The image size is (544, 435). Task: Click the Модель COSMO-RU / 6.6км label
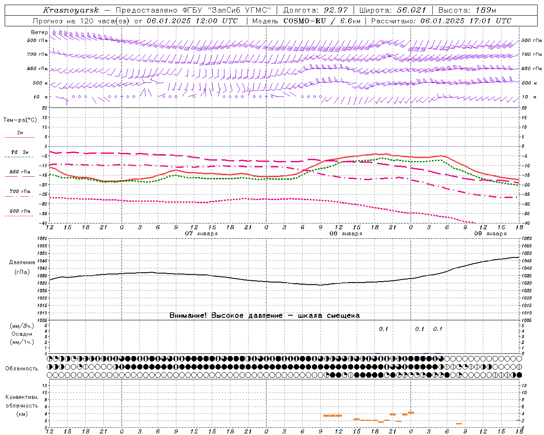tap(306, 21)
